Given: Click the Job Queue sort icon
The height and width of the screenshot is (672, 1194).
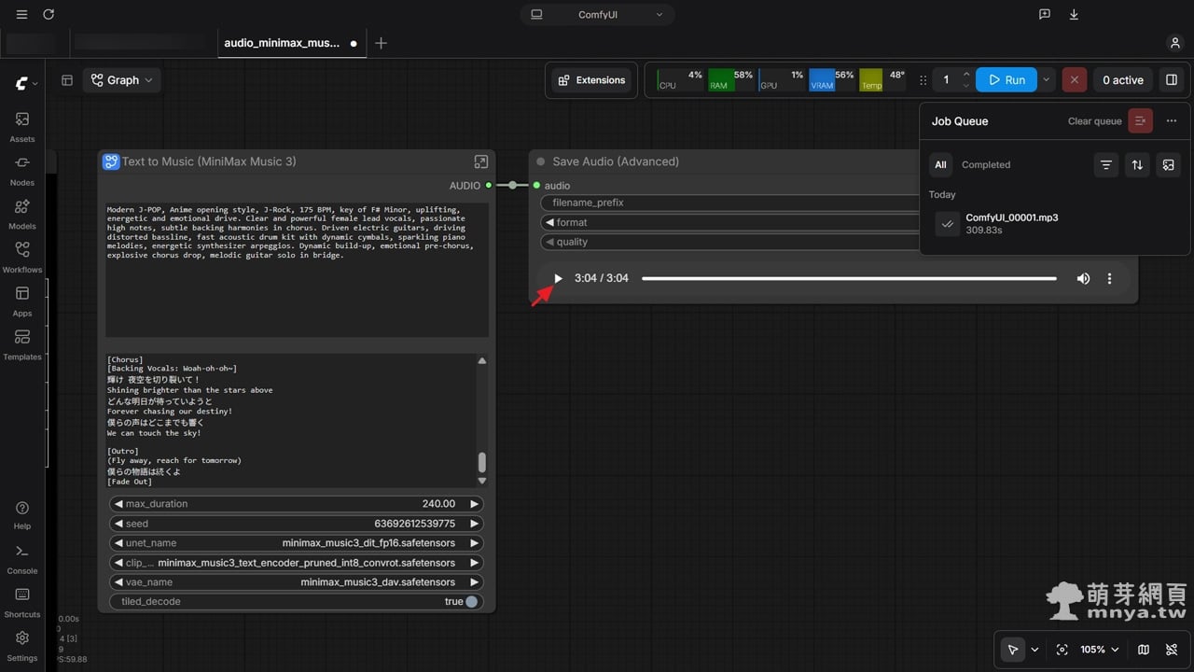Looking at the screenshot, I should point(1137,165).
